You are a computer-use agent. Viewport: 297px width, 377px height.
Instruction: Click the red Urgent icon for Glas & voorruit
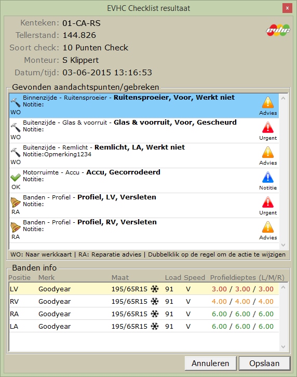click(267, 127)
